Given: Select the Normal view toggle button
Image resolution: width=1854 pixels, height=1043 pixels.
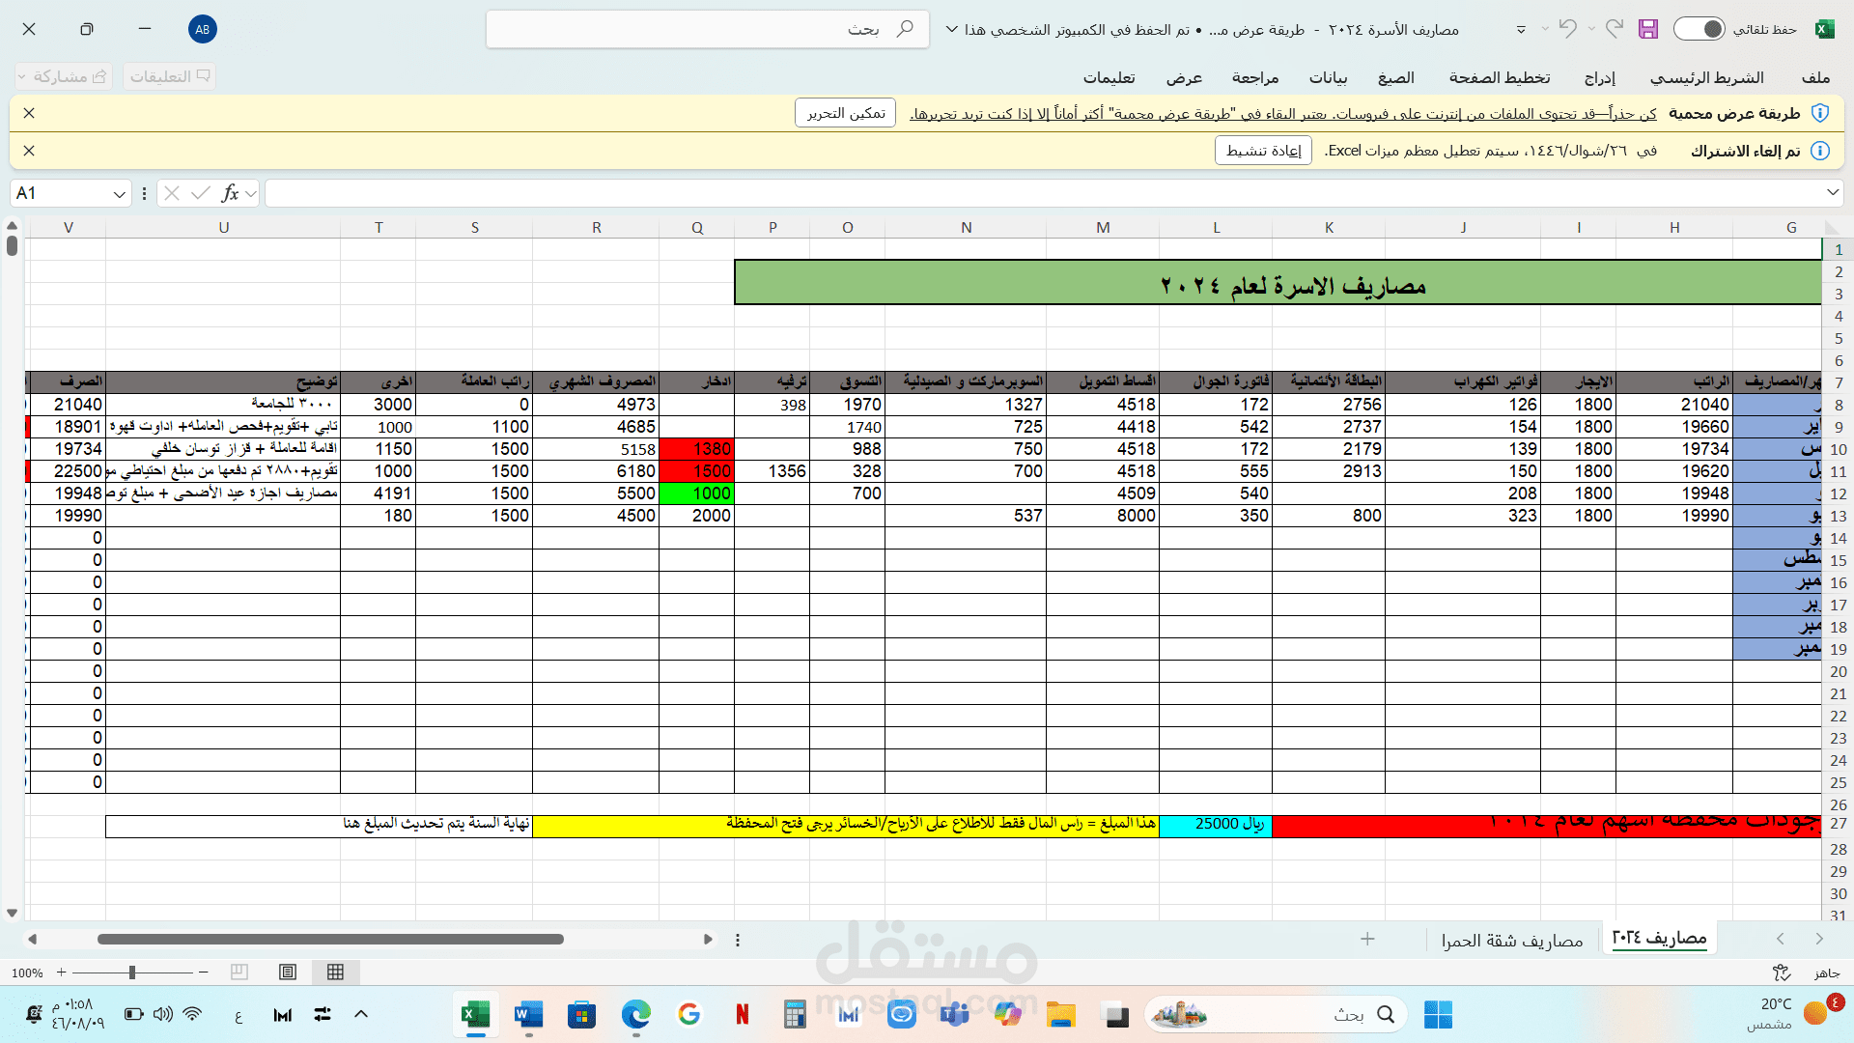Looking at the screenshot, I should 335,972.
